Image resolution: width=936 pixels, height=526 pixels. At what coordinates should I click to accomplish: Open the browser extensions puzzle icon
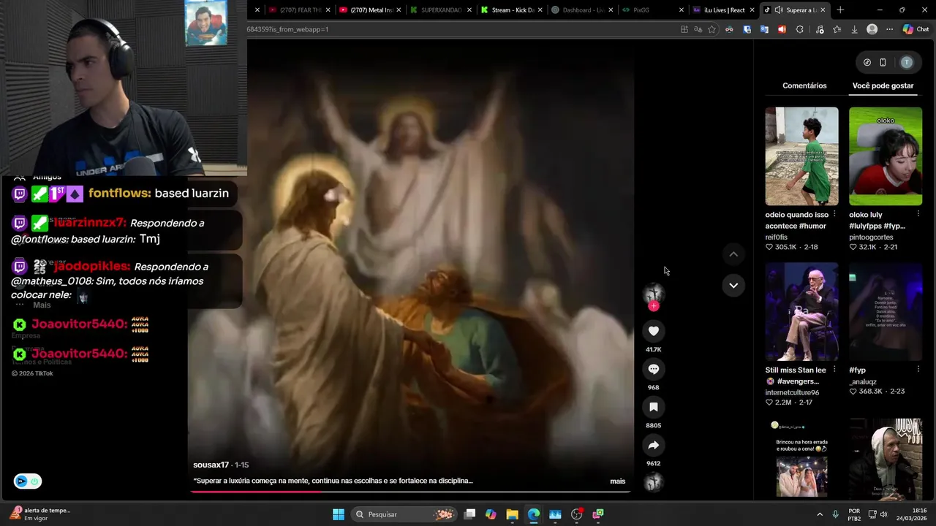[x=799, y=29]
